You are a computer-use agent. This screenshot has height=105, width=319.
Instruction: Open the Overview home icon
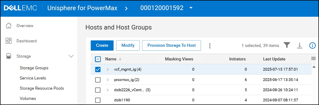9,26
